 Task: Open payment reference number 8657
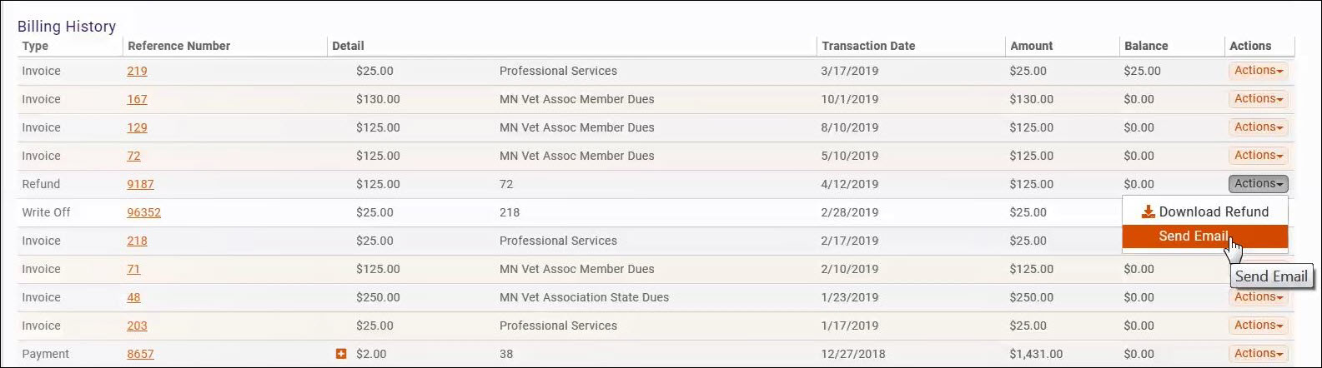coord(140,355)
